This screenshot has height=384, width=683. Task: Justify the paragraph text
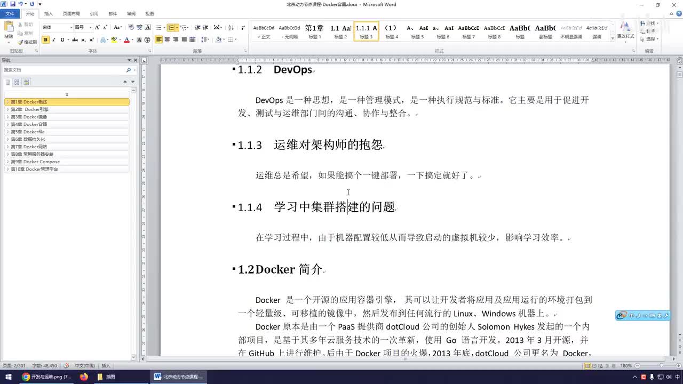(x=184, y=39)
